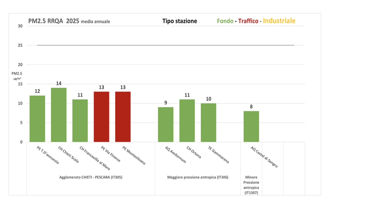
Task: Click the CH Ortona bar
Action: click(187, 121)
